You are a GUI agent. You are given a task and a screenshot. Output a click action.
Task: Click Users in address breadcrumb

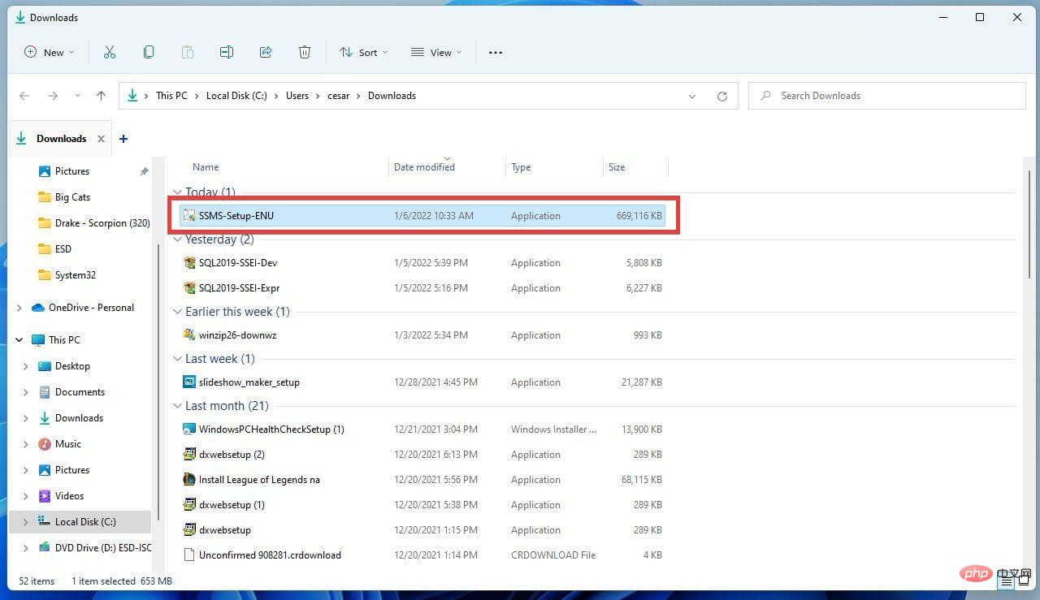click(x=297, y=96)
